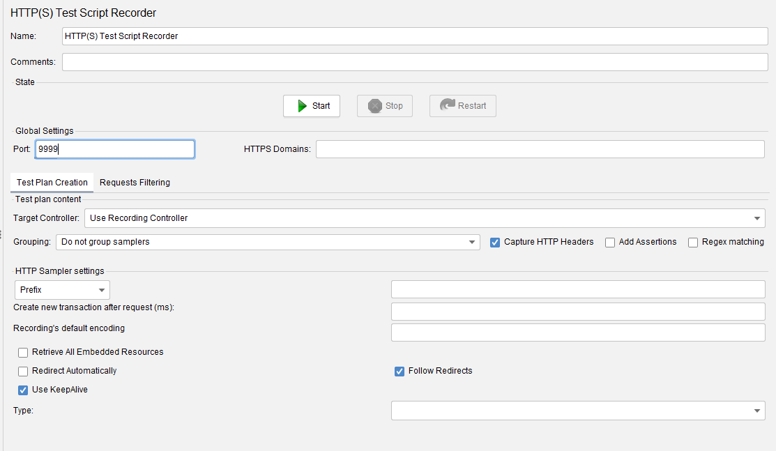Switch to the Test Plan Creation tab

click(52, 182)
